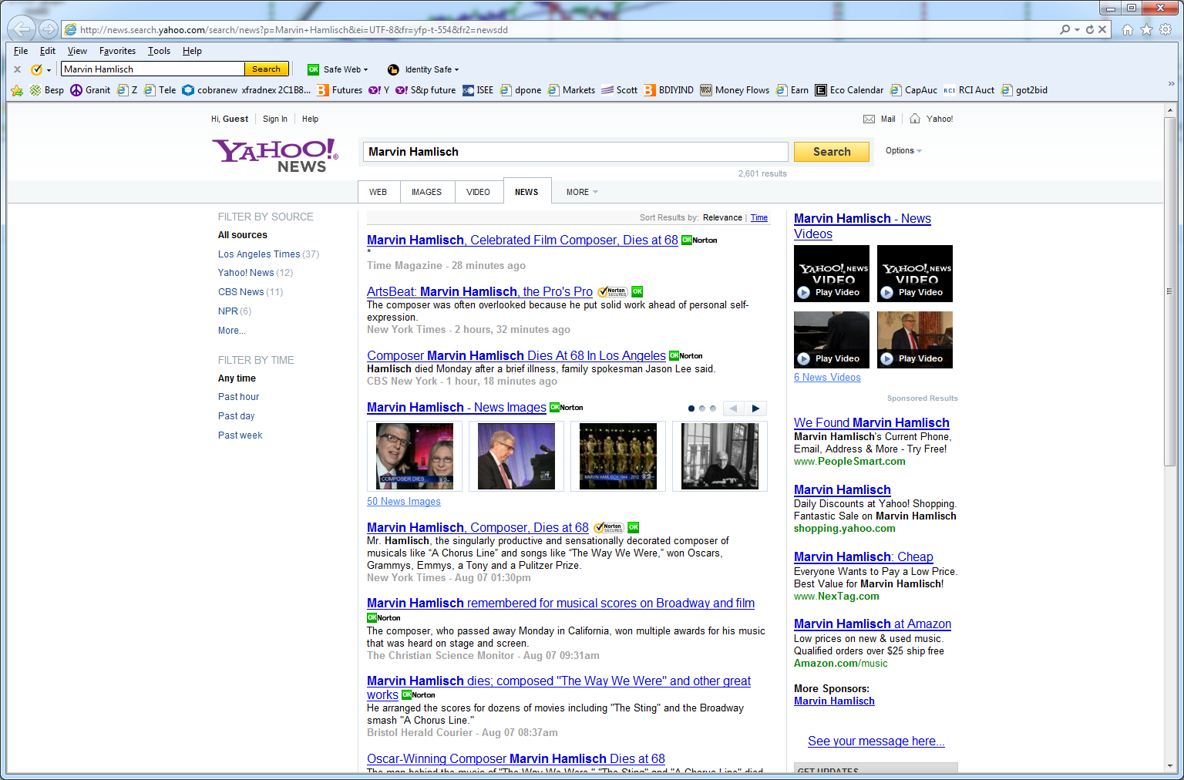Open the Options dropdown beside Search

click(x=903, y=151)
